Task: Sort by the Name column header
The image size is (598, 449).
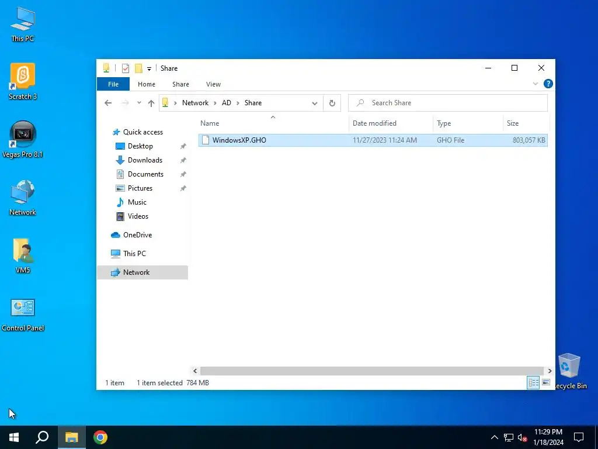Action: click(273, 123)
